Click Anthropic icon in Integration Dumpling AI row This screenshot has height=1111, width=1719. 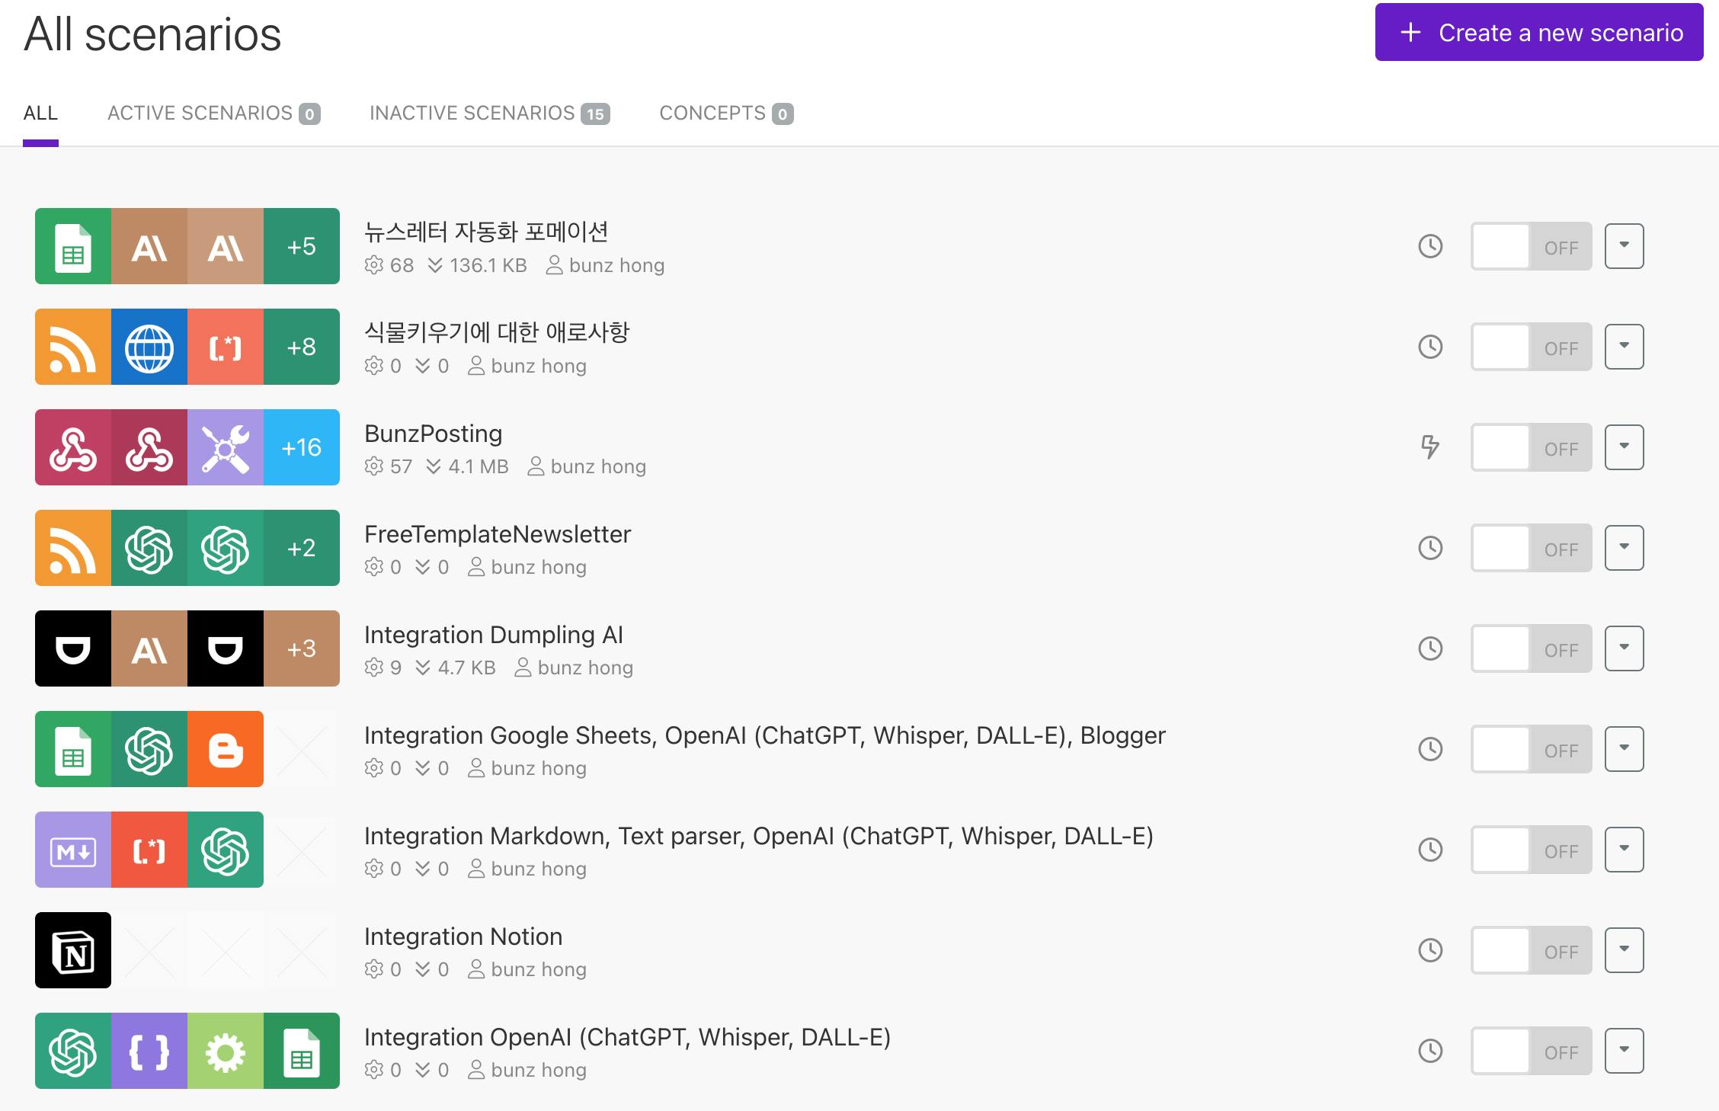[x=149, y=648]
